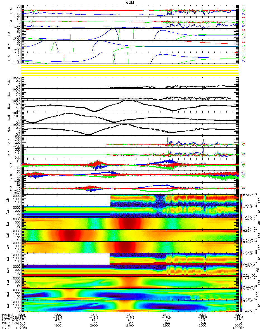Click the 8.59×10^5 color scale value

coord(250,195)
